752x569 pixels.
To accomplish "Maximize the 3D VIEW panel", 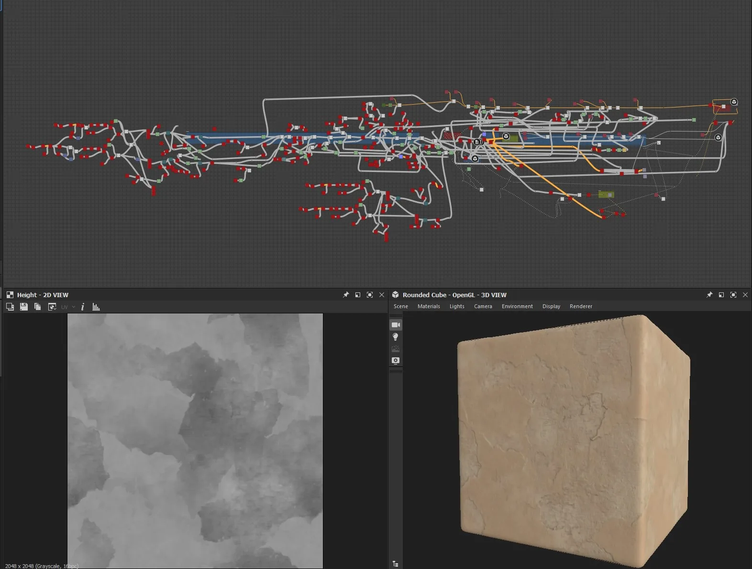I will [x=733, y=295].
